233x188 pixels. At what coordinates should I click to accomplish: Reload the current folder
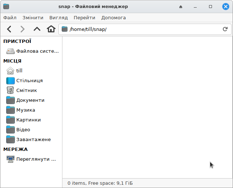(225, 29)
